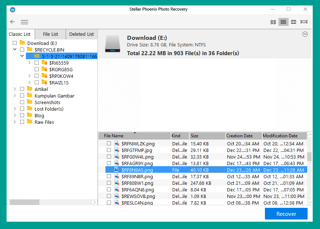The height and width of the screenshot is (229, 320).
Task: Click the file list scroll up arrow
Action: pos(309,135)
